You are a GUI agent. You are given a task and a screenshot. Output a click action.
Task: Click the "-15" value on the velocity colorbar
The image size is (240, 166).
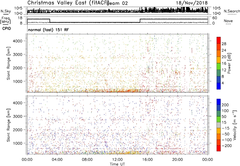coord(226,128)
